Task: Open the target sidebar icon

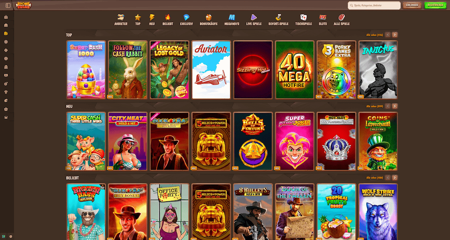Action: pos(6,84)
